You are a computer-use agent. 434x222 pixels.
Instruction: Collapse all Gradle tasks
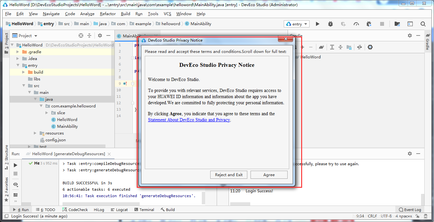(x=340, y=47)
